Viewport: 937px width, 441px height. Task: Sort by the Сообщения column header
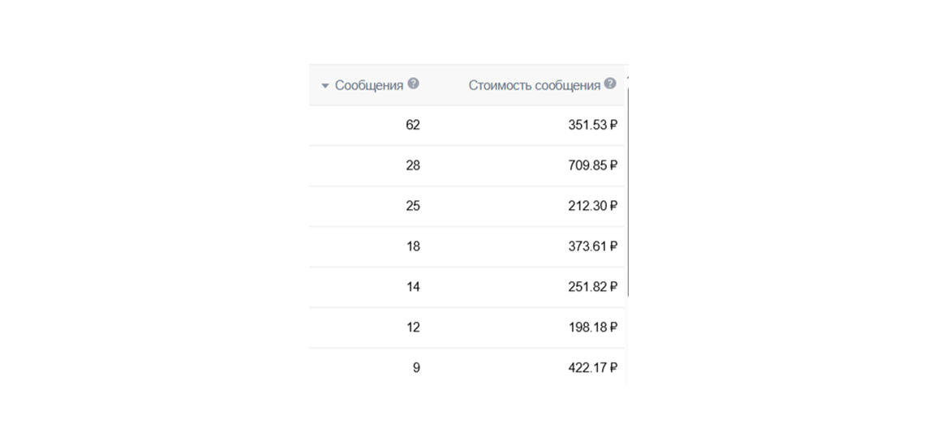[x=369, y=86]
